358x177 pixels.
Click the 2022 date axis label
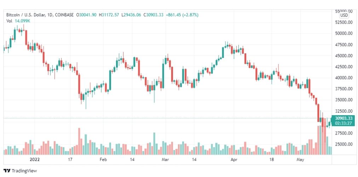click(x=35, y=159)
